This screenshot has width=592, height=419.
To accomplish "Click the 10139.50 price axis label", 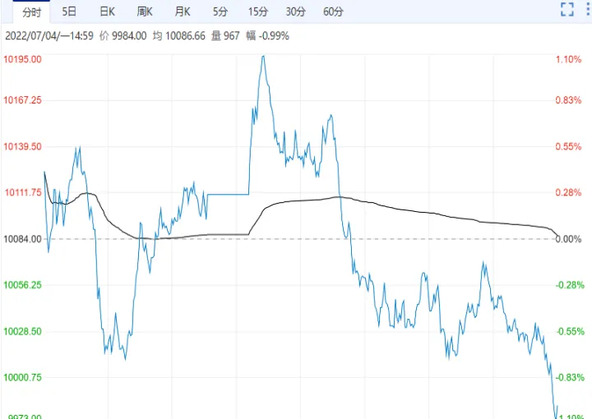I will point(23,146).
